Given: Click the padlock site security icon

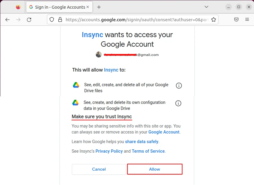Looking at the screenshot, I should pos(60,19).
